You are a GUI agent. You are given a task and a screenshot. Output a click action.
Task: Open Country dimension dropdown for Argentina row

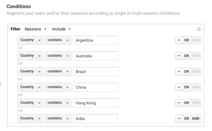(30, 40)
